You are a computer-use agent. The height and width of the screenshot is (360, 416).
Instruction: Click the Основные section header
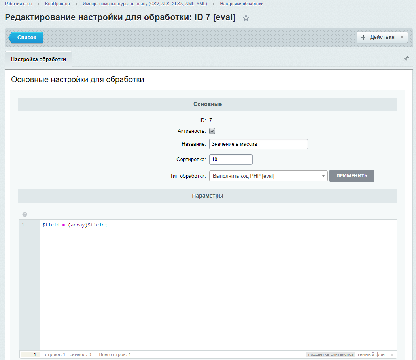tap(208, 104)
